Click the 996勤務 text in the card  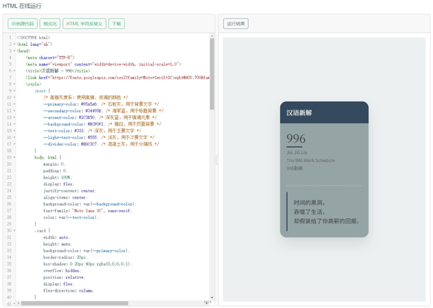tap(294, 168)
